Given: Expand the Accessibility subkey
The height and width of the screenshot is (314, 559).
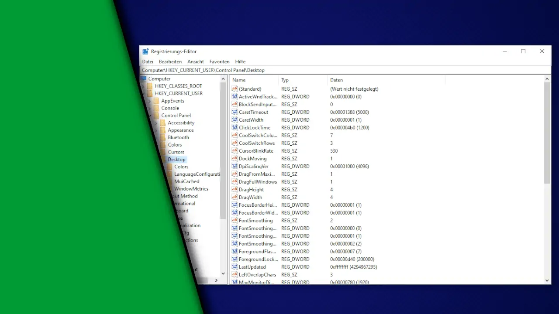Looking at the screenshot, I should pos(156,123).
